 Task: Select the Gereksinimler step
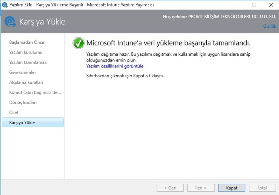pos(23,72)
